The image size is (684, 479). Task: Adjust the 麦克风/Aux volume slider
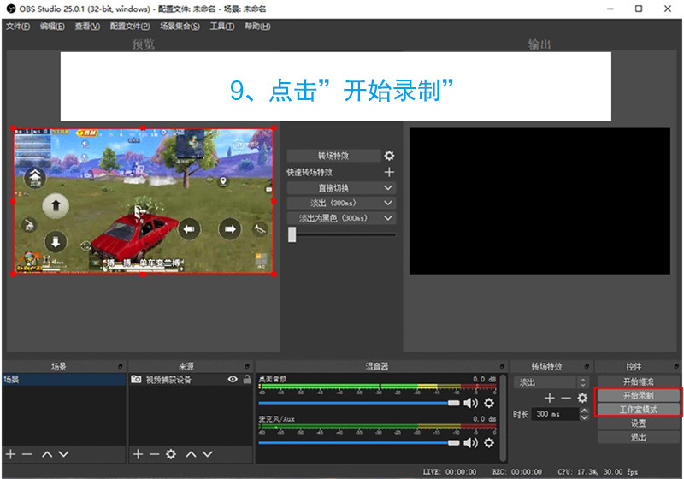pyautogui.click(x=359, y=443)
